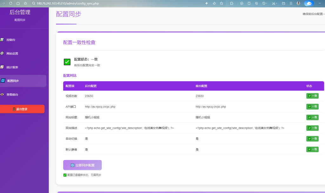Click the 一致 status badge for 视频总数
325x193 pixels.
tap(312, 96)
